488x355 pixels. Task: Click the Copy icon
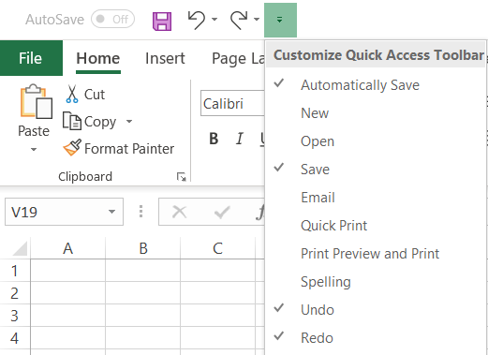72,121
